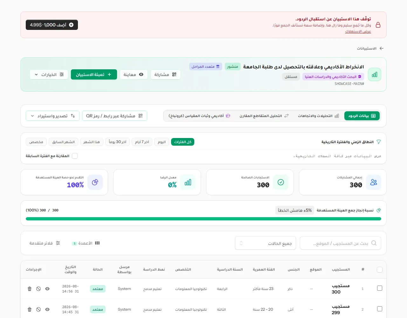Viewport: 407px width, 318px height.
Task: Click the المستجيب column header
Action: pyautogui.click(x=341, y=269)
